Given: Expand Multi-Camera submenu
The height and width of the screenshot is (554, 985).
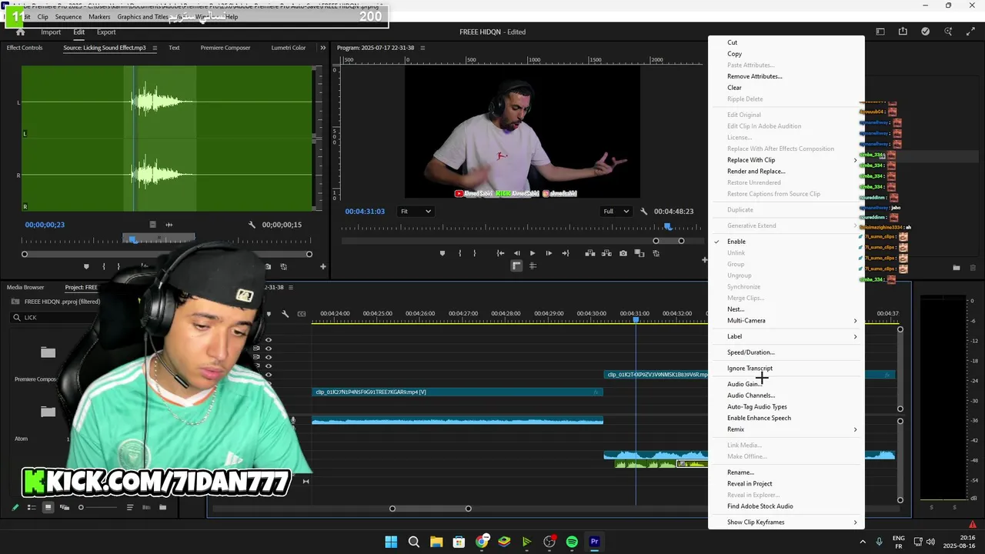Looking at the screenshot, I should coord(786,321).
